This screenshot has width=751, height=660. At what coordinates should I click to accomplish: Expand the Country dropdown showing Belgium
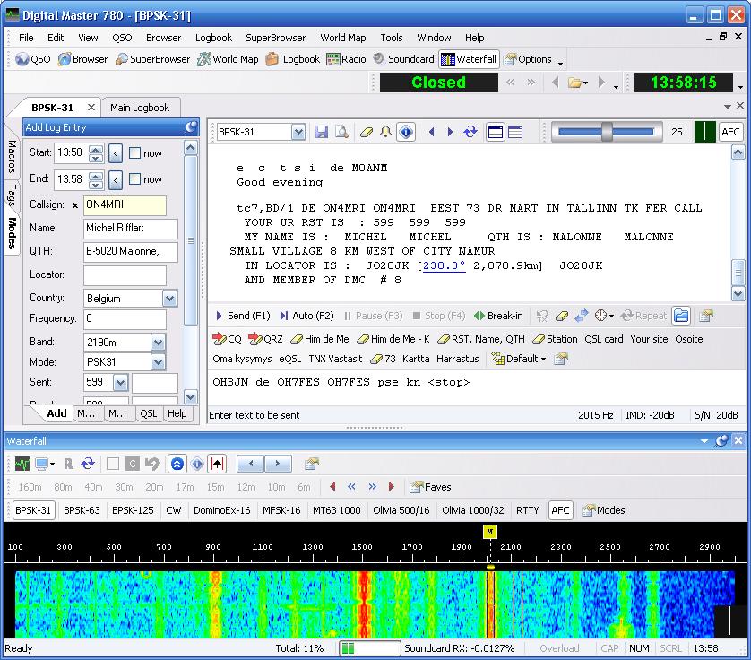pos(169,298)
